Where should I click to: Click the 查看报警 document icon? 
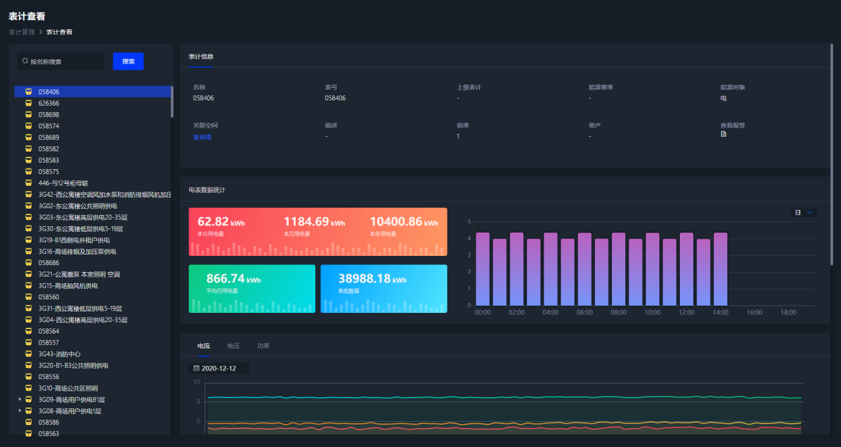point(723,134)
